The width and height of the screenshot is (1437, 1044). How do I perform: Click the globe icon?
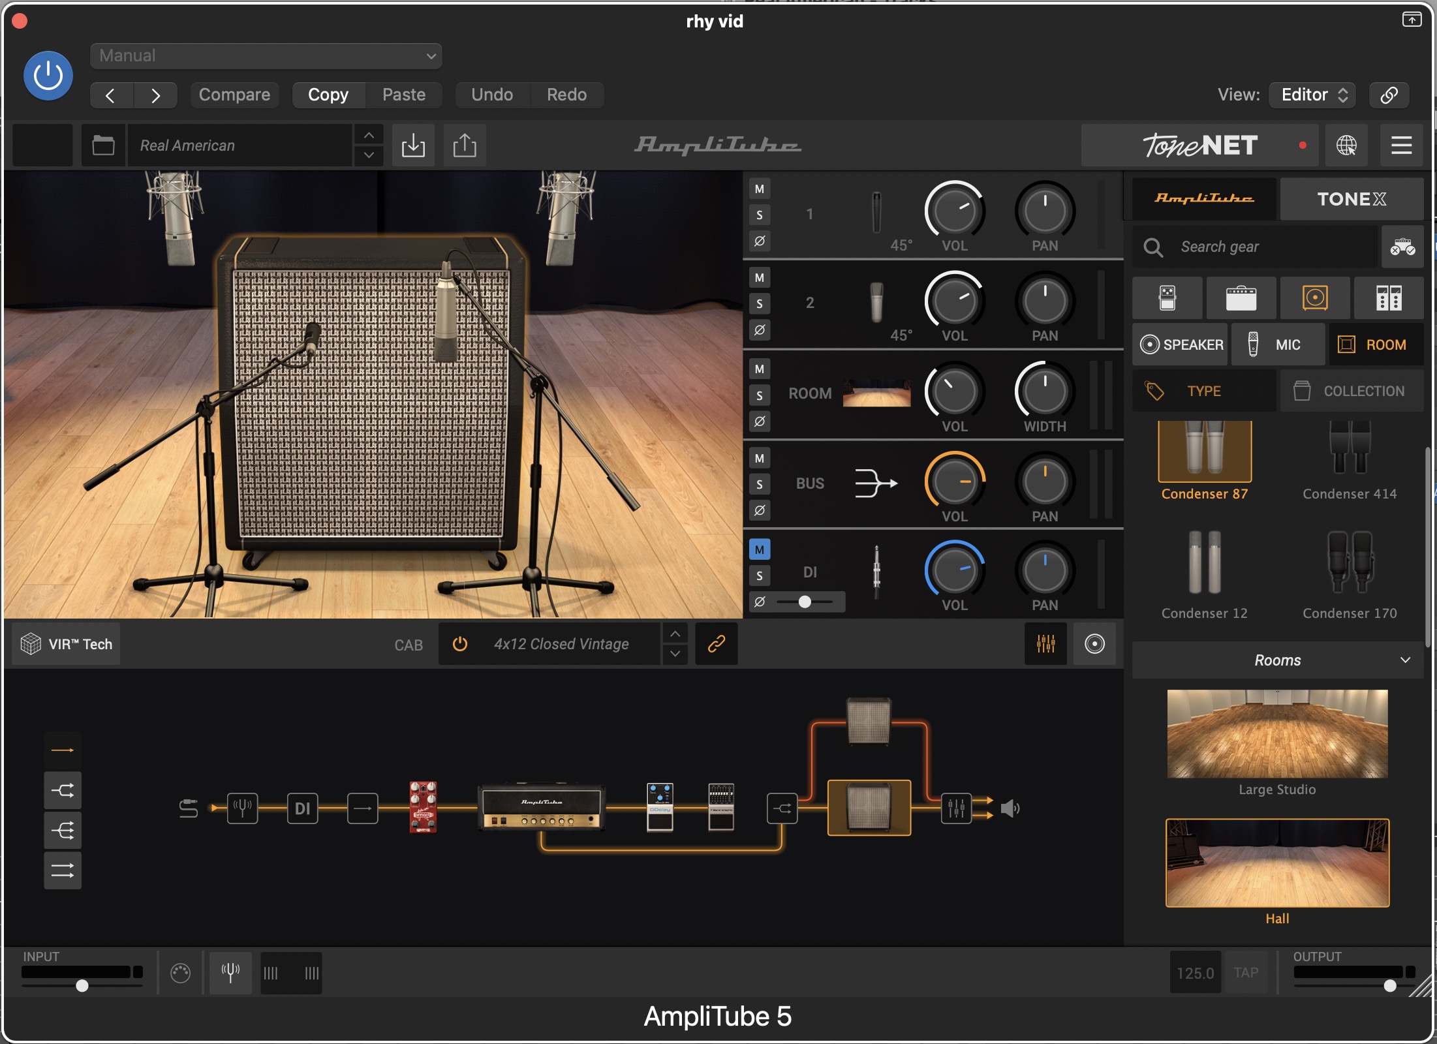[1346, 145]
